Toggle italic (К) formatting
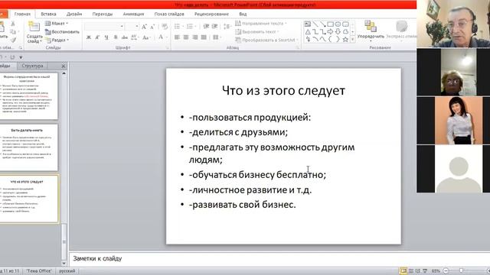This screenshot has width=490, height=275. click(97, 37)
